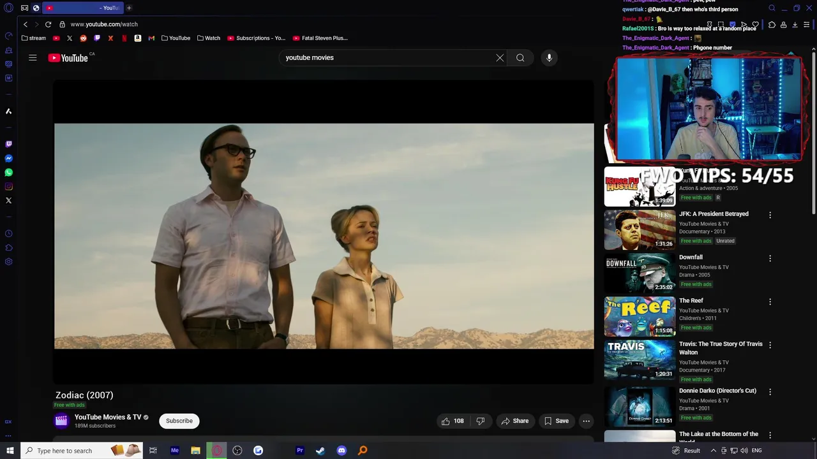Expand the YouTube bookmarks folder
The width and height of the screenshot is (817, 459).
pyautogui.click(x=176, y=38)
